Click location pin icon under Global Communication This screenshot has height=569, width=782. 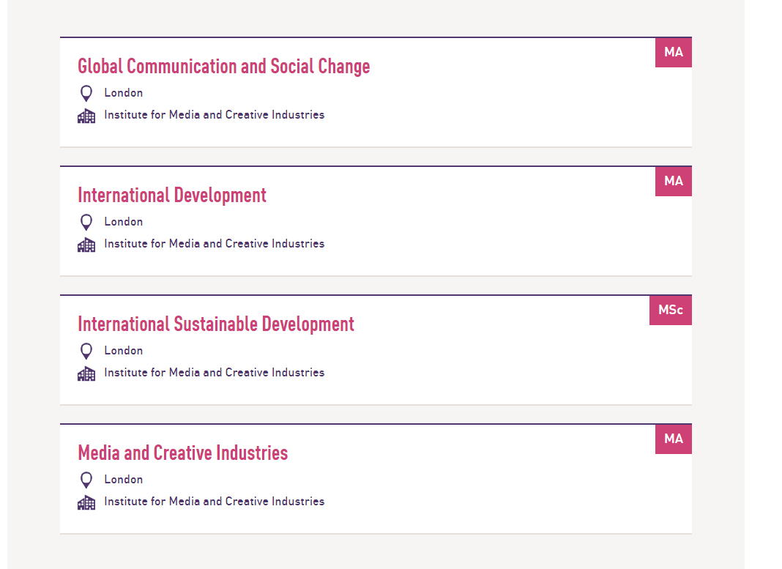[x=86, y=93]
